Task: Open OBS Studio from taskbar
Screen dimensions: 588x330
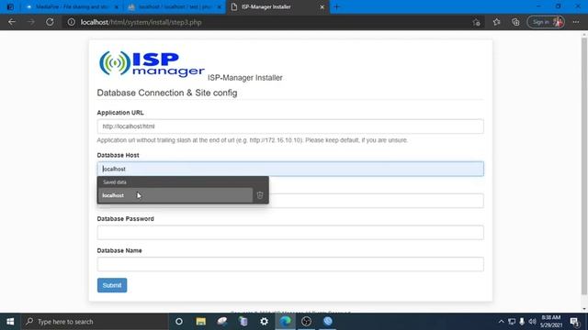Action: [306, 322]
